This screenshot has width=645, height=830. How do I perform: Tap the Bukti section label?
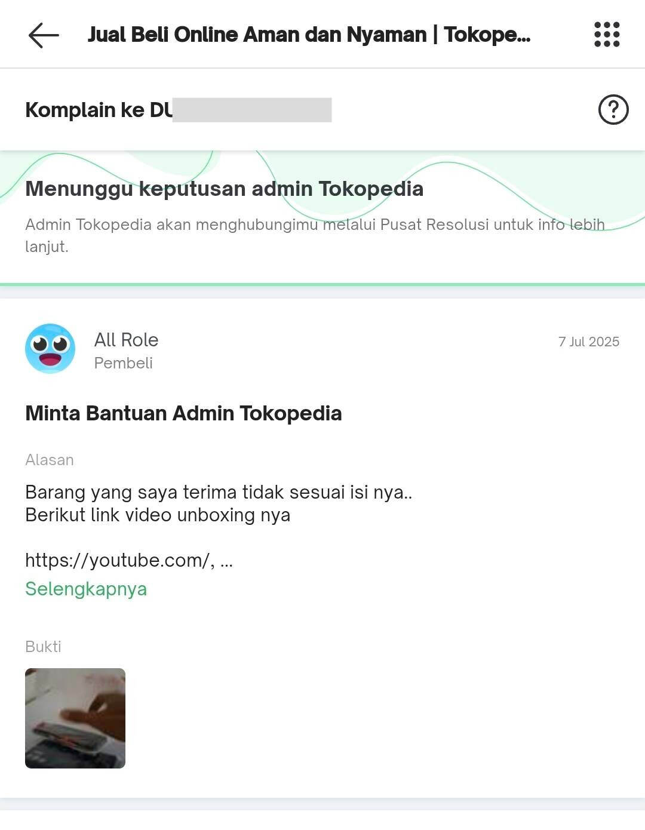coord(43,647)
